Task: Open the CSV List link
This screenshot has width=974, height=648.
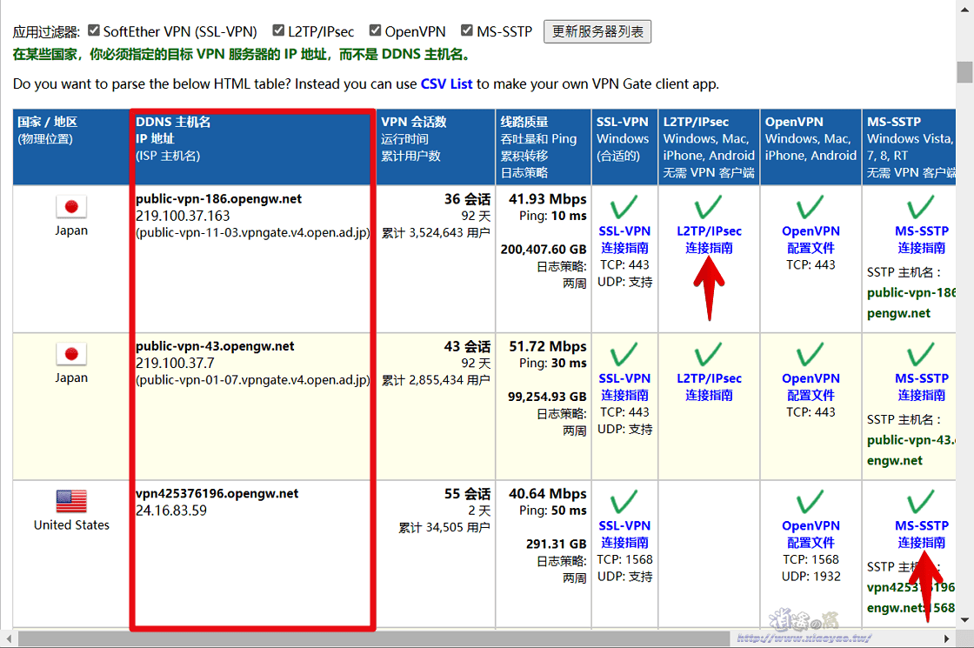Action: [x=447, y=84]
